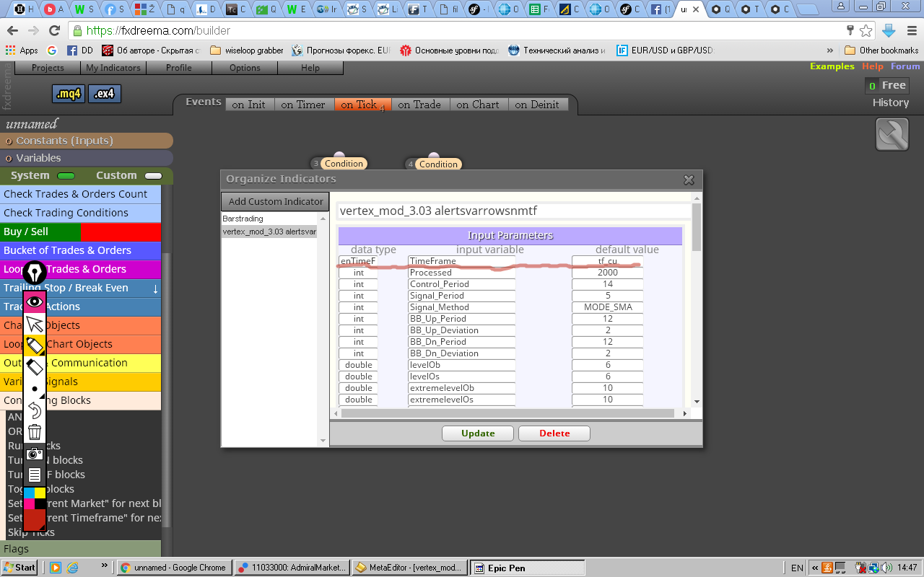Click the Processed default value 2000
Viewport: 924px width, 577px height.
point(608,273)
